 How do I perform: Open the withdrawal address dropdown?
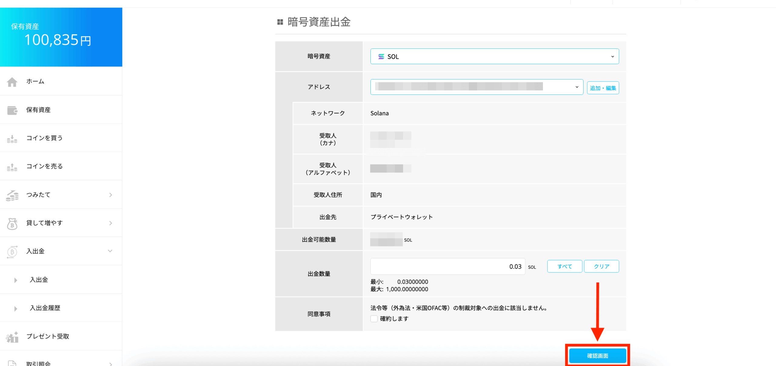[476, 87]
